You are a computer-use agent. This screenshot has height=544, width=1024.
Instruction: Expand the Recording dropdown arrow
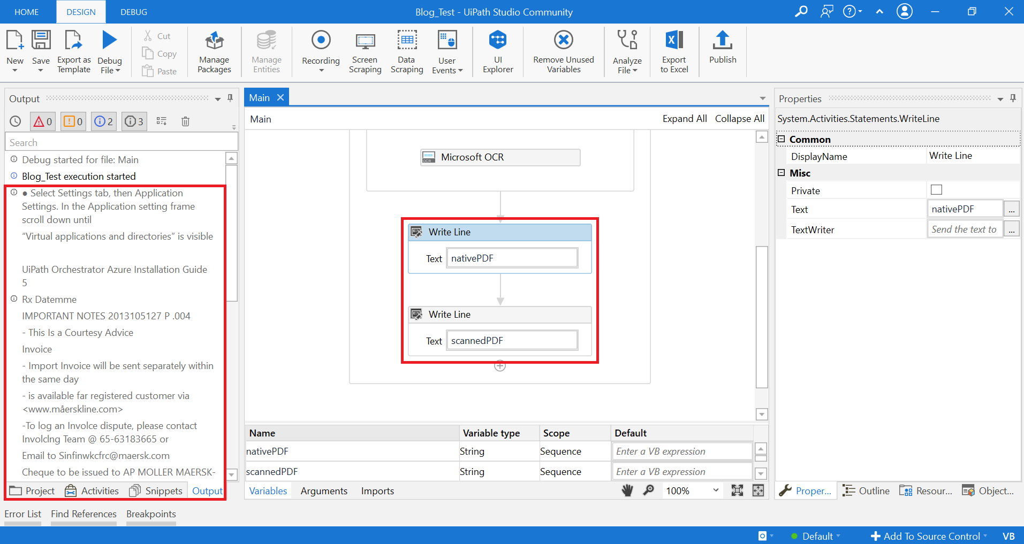point(321,70)
